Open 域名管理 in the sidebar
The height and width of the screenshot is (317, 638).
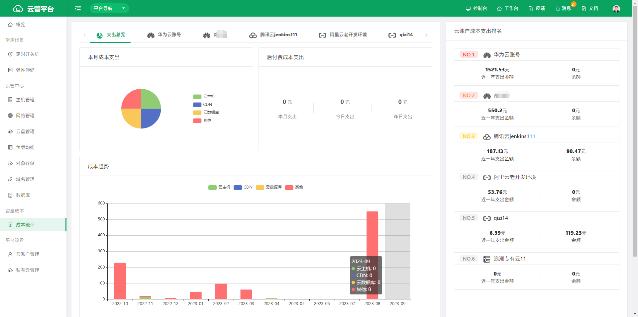click(33, 179)
